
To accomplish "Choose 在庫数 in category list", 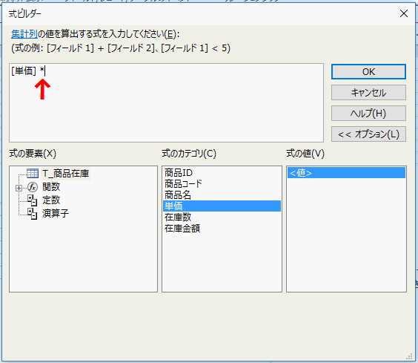I will click(x=222, y=218).
